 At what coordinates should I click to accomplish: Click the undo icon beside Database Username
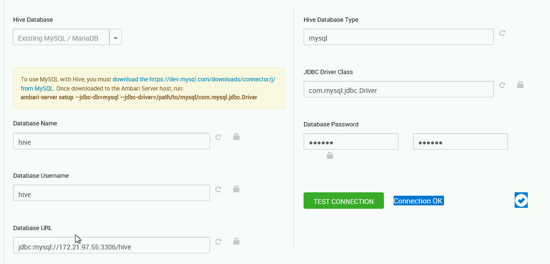218,189
